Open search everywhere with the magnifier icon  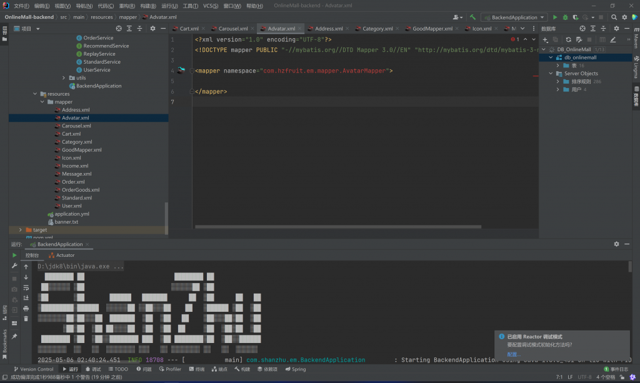[614, 17]
